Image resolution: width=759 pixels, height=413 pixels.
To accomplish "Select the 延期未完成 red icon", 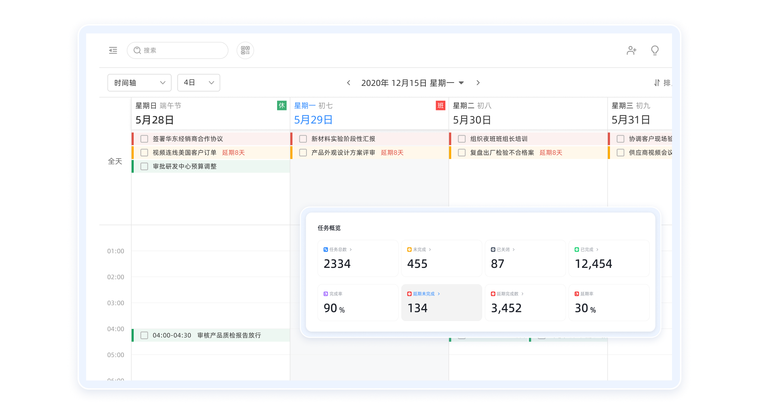I will [x=409, y=294].
